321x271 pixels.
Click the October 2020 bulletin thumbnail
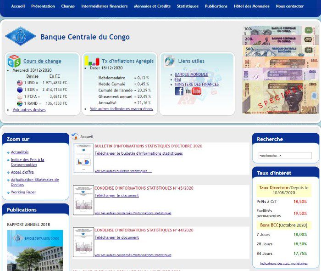[83, 158]
